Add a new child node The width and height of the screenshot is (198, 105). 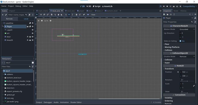pyautogui.click(x=3, y=15)
